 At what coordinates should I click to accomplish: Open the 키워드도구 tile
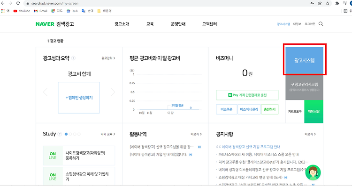(295, 111)
